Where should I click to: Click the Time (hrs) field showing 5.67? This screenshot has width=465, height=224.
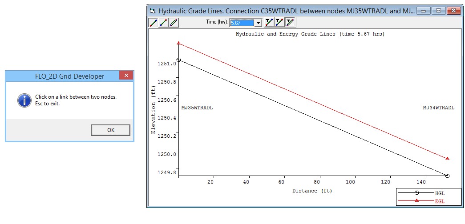(242, 23)
